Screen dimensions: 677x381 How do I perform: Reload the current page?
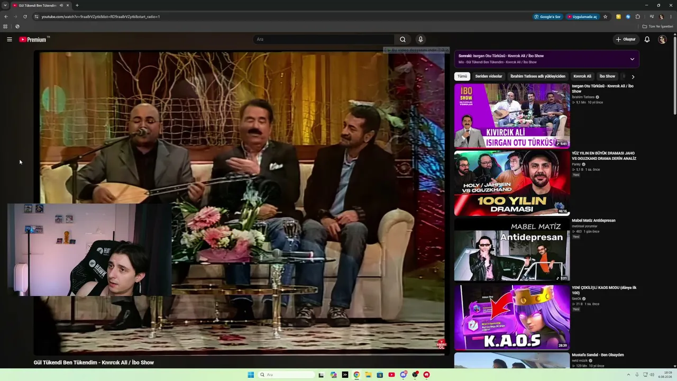(25, 16)
